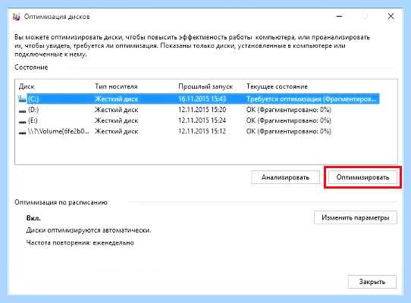This screenshot has width=411, height=303.
Task: Click Жесткий диск type in (D:) row
Action: pos(116,110)
